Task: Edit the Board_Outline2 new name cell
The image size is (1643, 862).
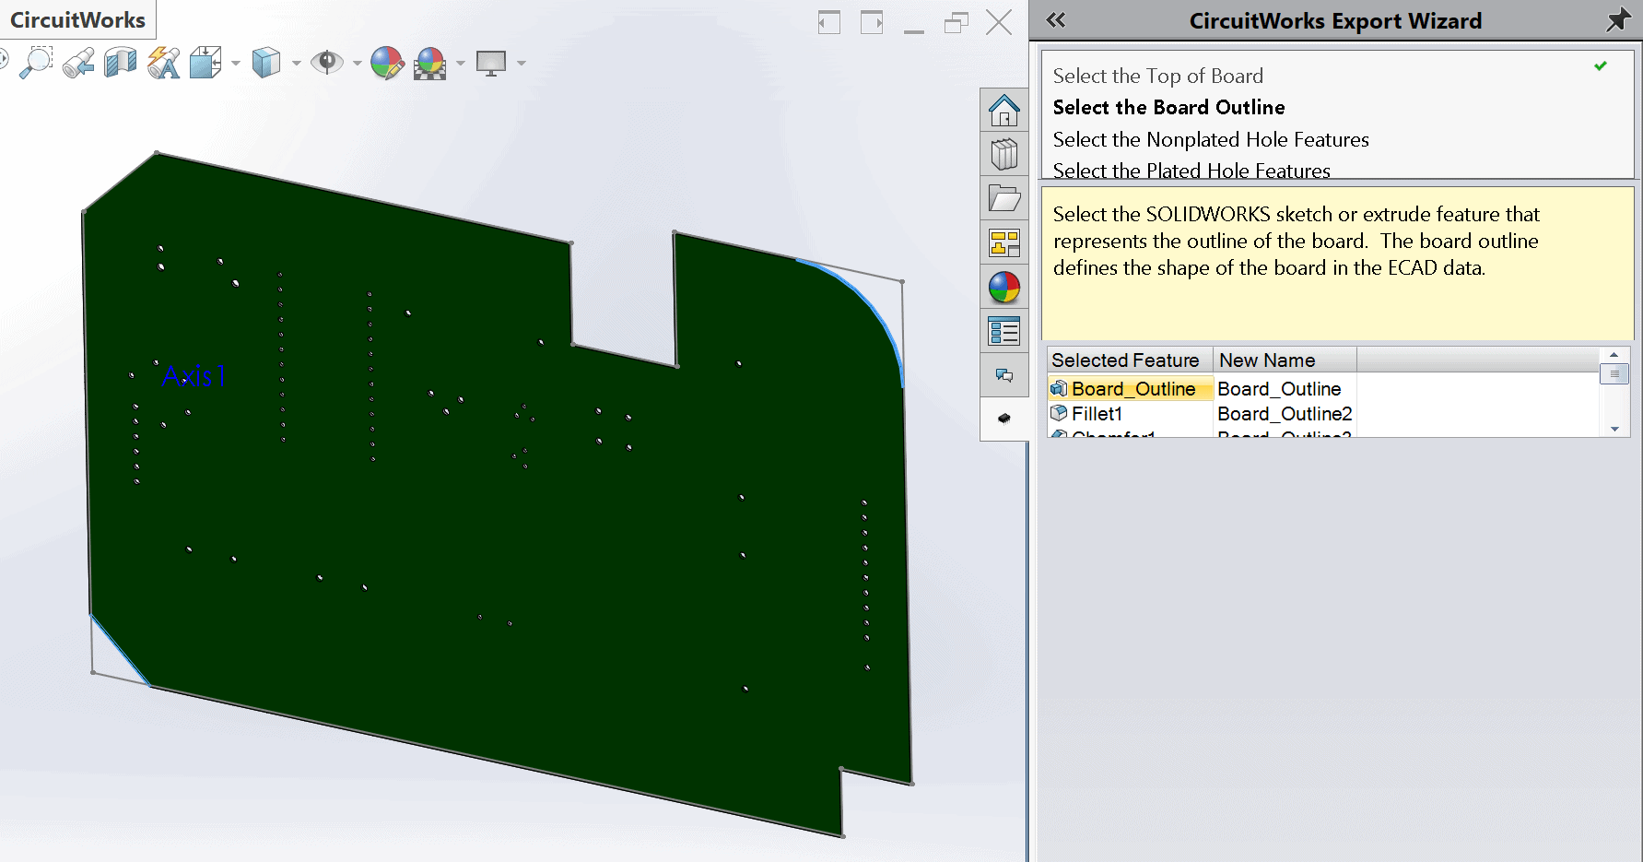Action: pos(1285,414)
